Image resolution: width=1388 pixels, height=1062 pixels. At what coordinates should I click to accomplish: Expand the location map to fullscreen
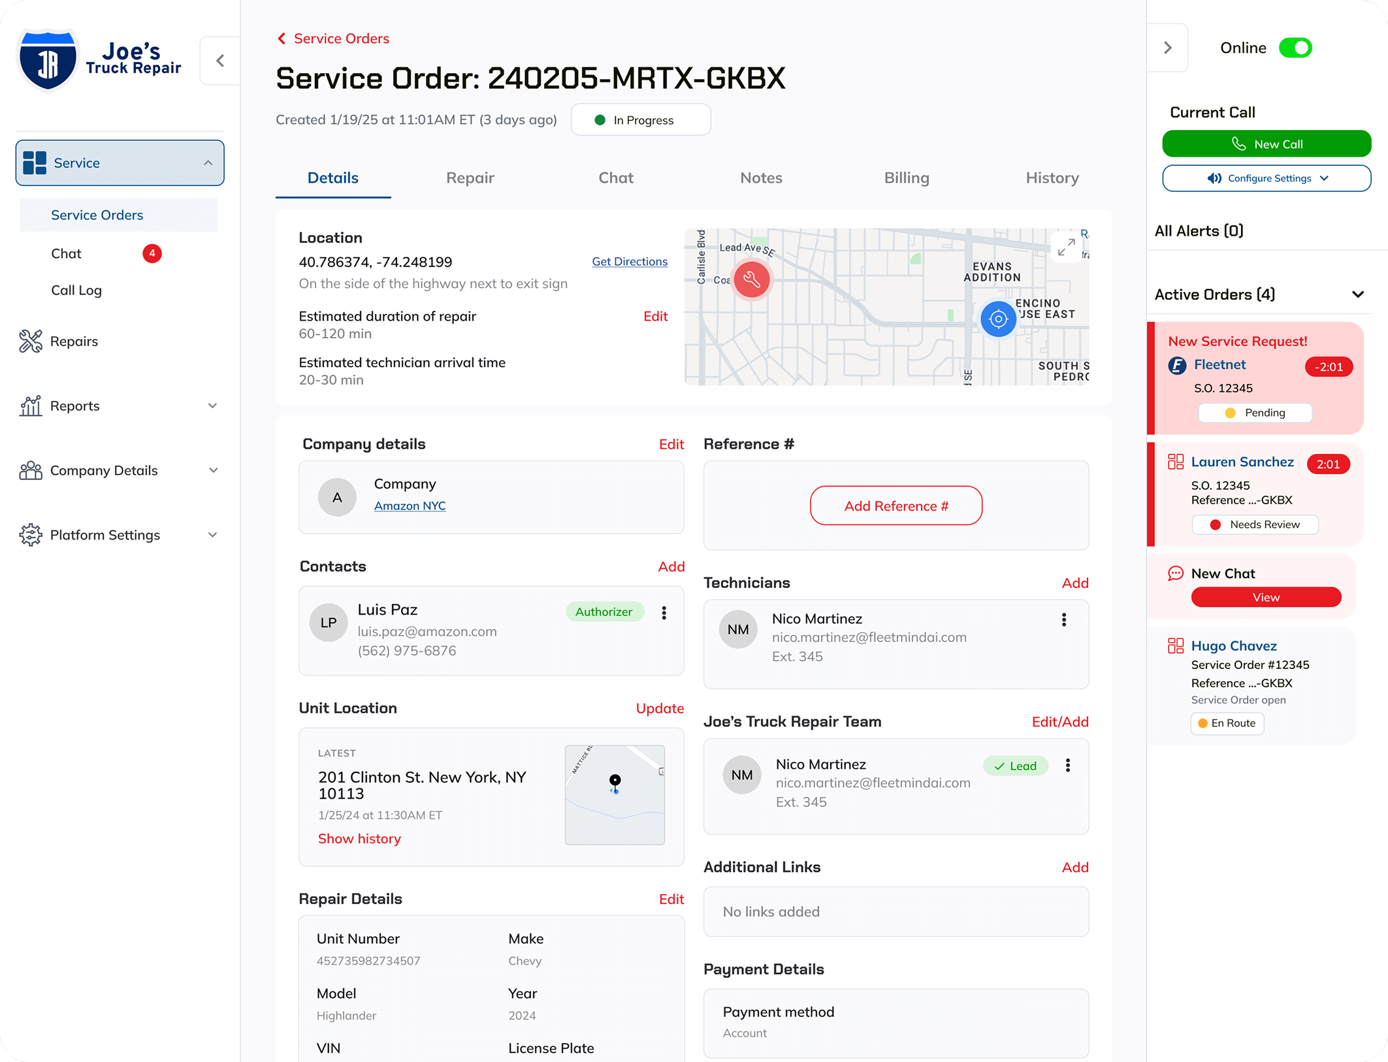[1066, 247]
